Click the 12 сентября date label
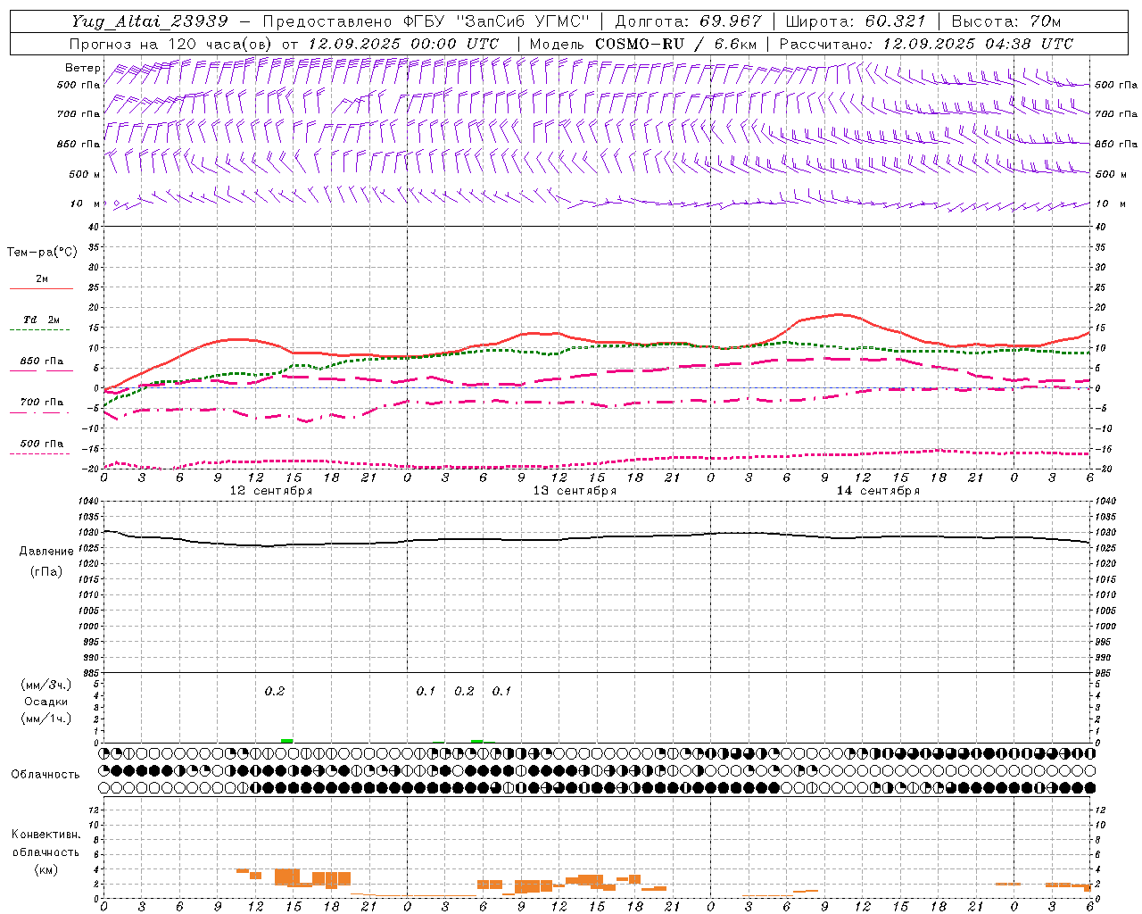This screenshot has height=914, width=1142. click(271, 490)
